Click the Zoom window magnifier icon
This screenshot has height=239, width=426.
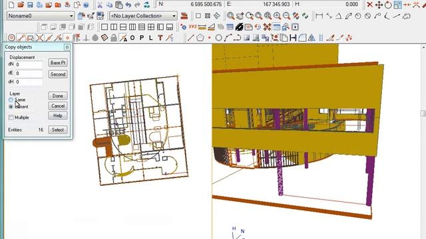(x=231, y=16)
